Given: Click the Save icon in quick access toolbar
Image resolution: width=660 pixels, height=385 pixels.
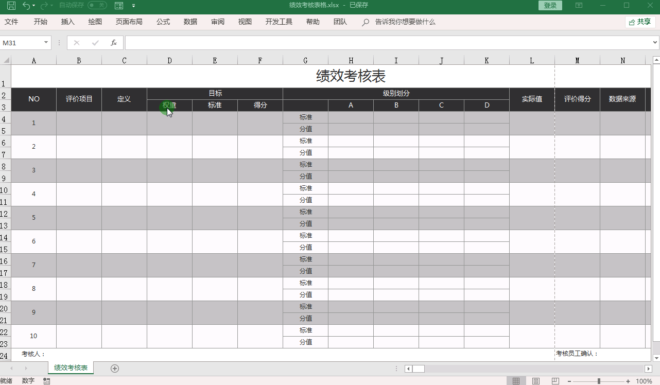Looking at the screenshot, I should pyautogui.click(x=11, y=6).
